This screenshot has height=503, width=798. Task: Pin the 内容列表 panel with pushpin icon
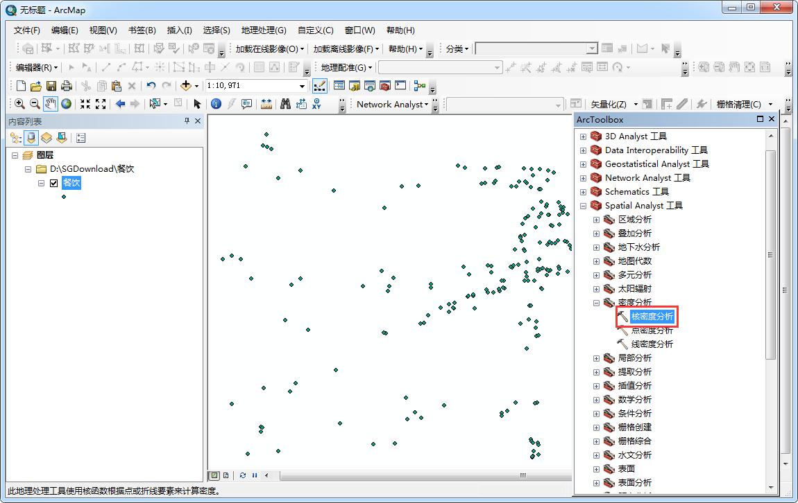[186, 119]
